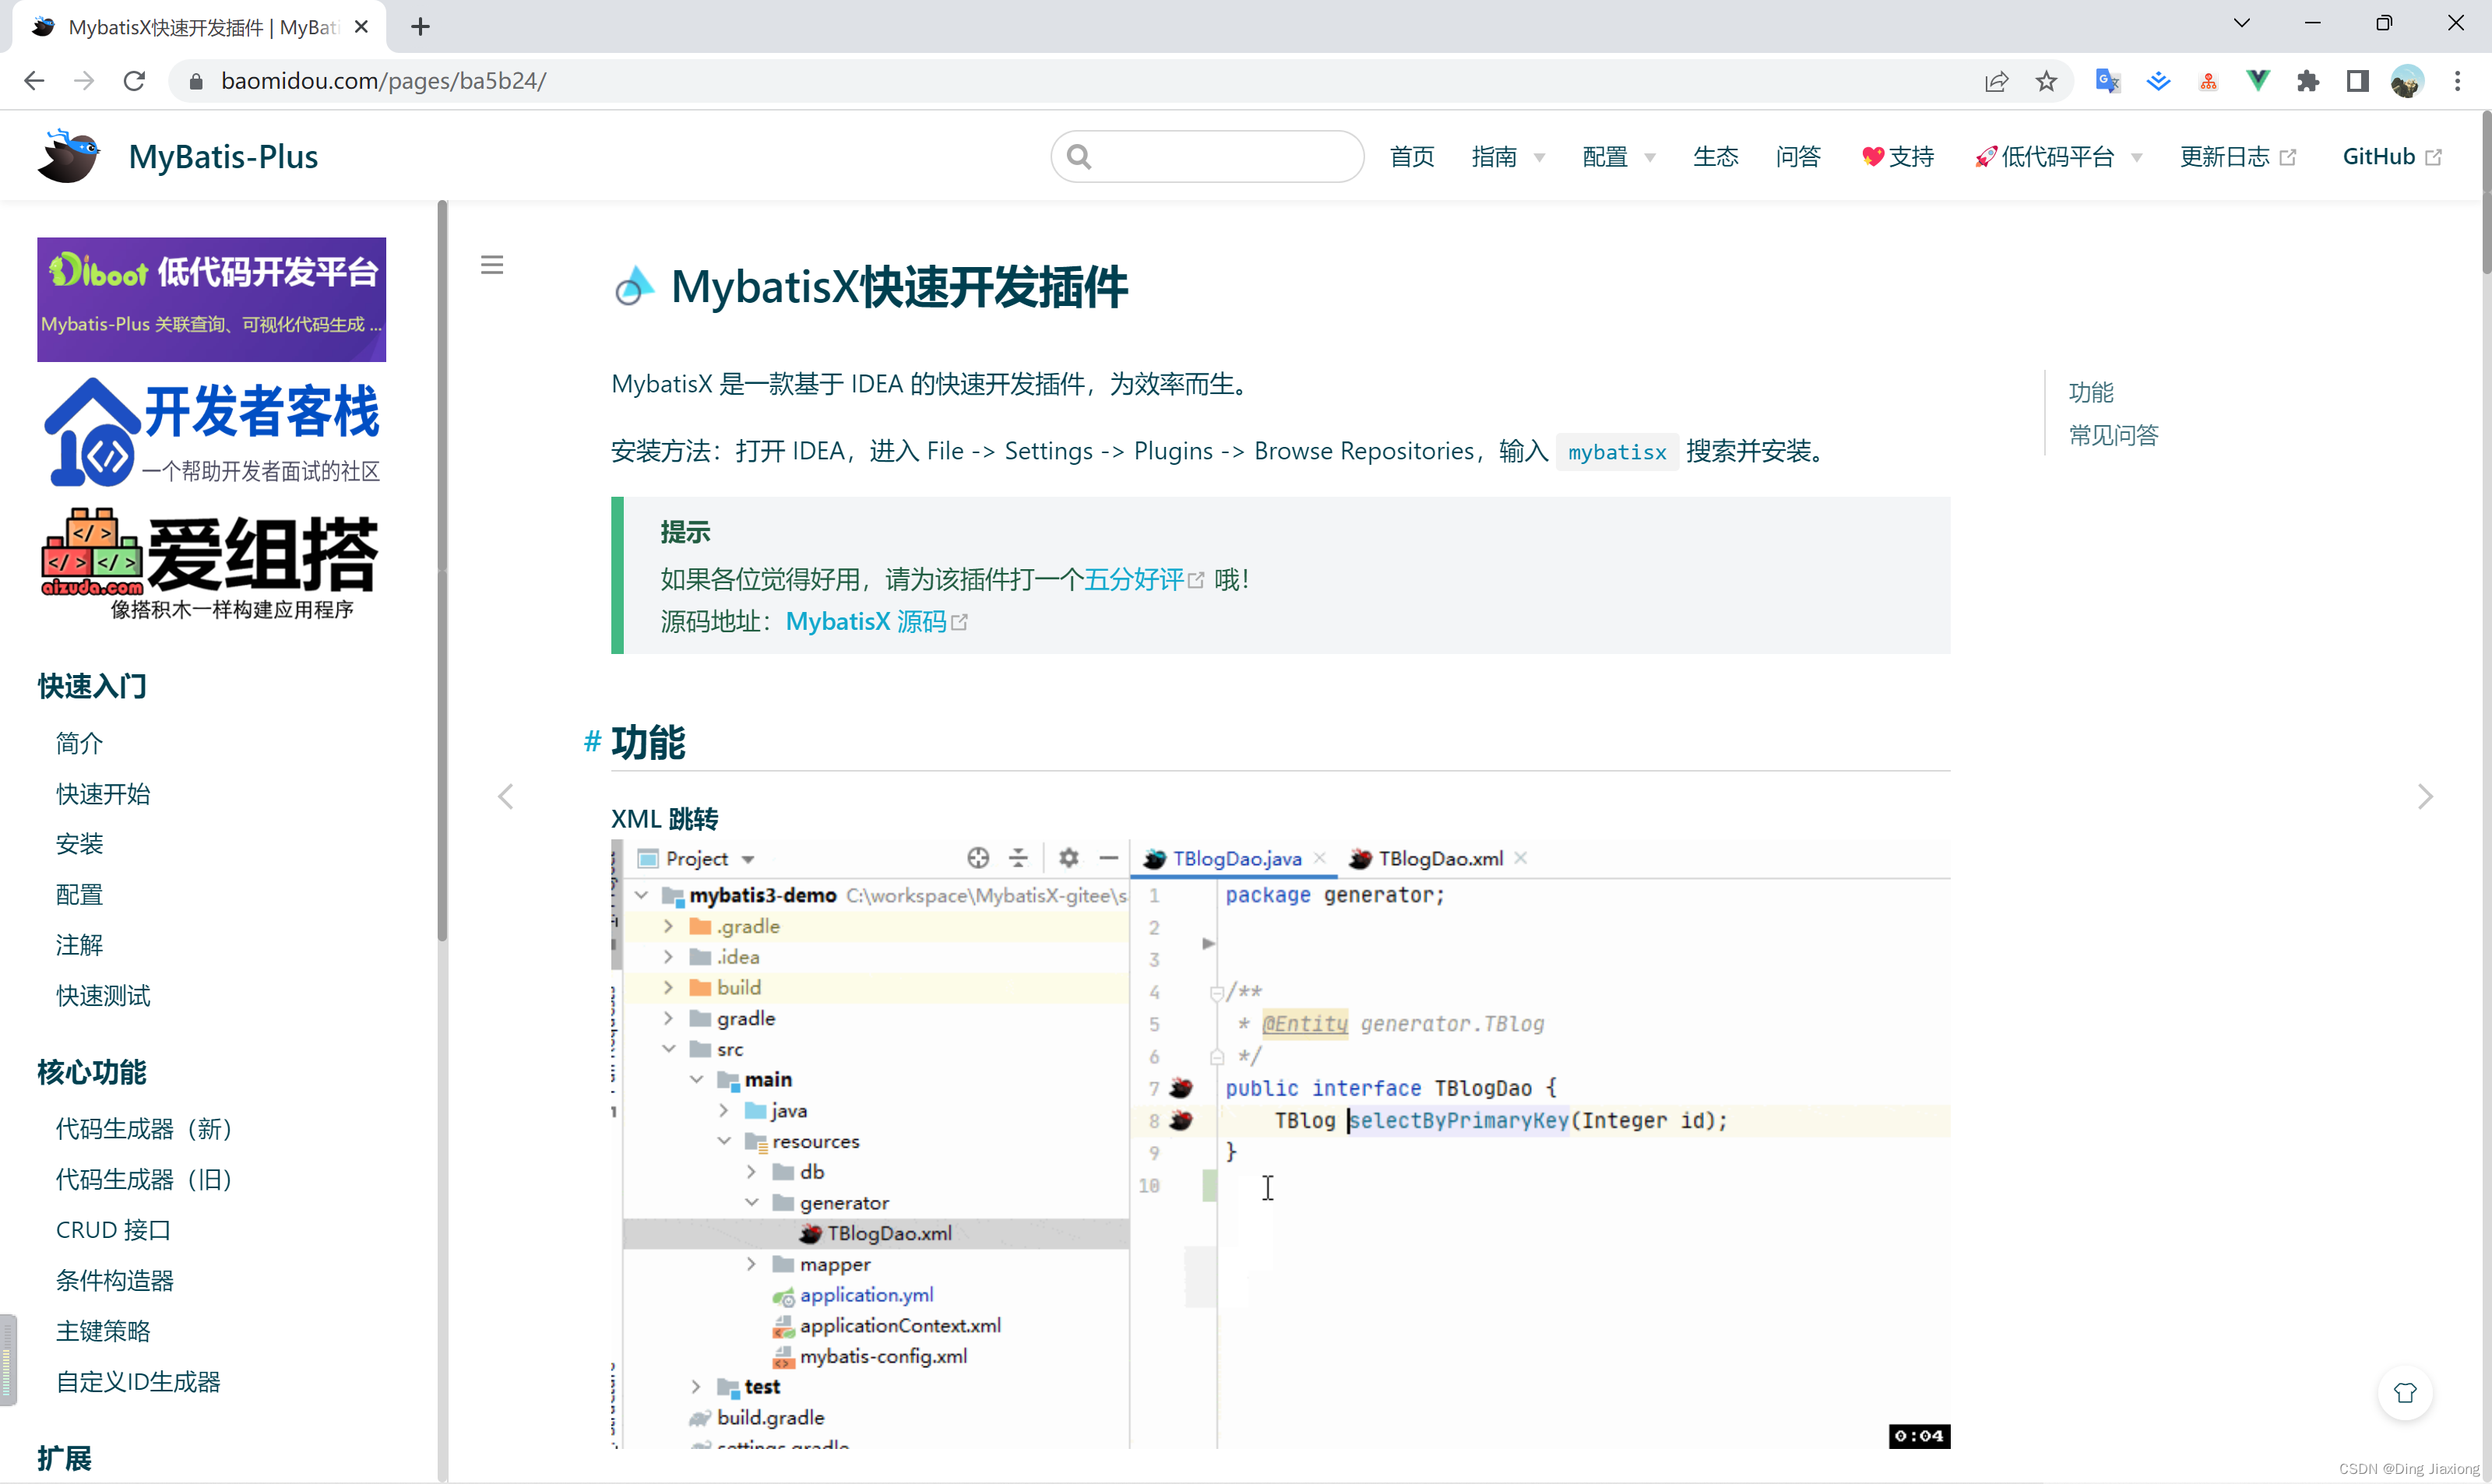Image resolution: width=2492 pixels, height=1484 pixels.
Task: Click the locate target crosshair icon
Action: tap(978, 858)
